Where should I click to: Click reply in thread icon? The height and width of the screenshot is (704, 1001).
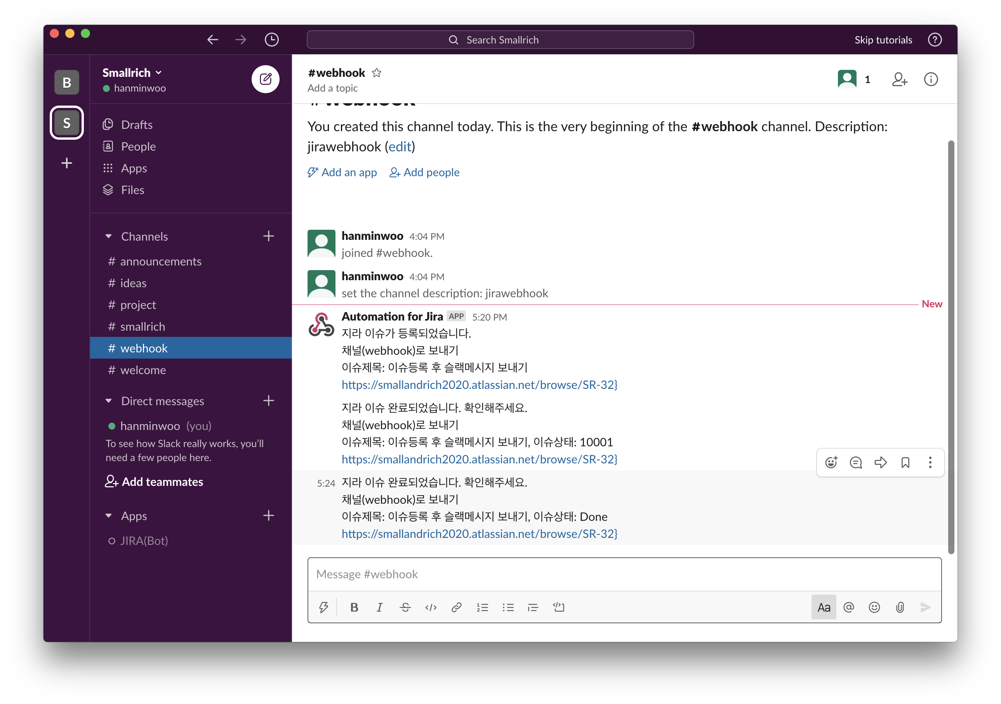855,462
